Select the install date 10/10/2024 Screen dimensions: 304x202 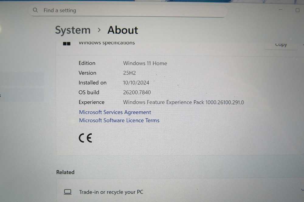pos(136,83)
